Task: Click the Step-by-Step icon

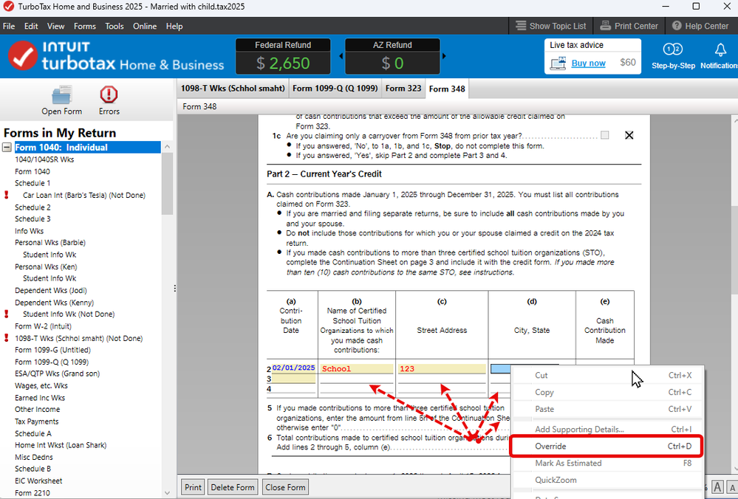Action: point(672,49)
